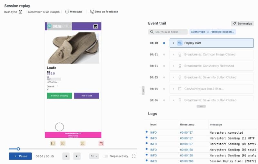
Task: Open the 1x playback speed dropdown
Action: coord(94,156)
